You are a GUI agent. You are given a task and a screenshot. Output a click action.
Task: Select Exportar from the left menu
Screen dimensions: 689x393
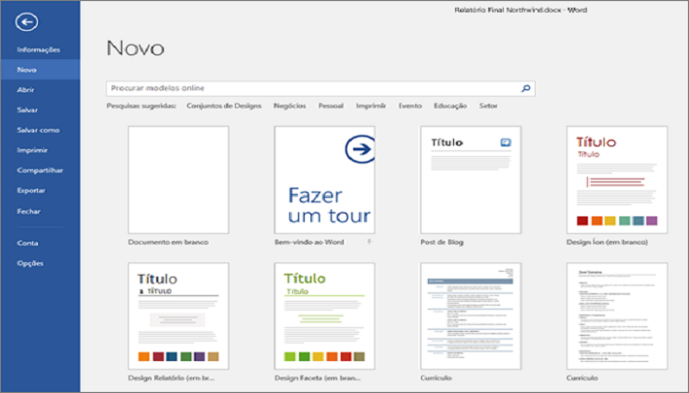(31, 190)
